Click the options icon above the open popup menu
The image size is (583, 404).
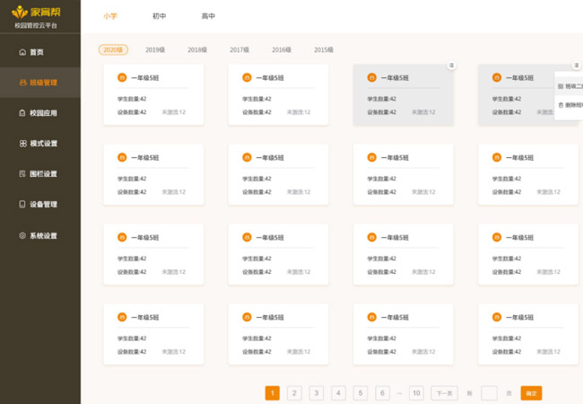(x=577, y=66)
